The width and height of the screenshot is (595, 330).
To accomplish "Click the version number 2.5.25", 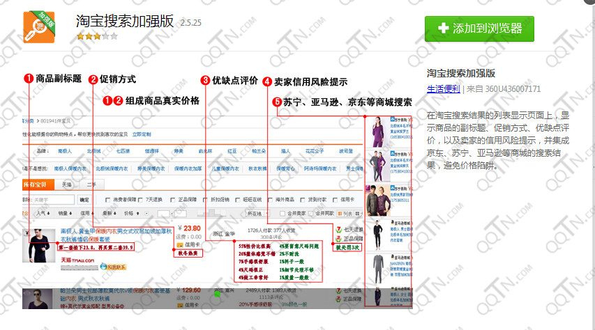I will click(191, 23).
